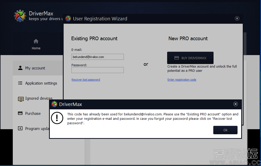Screen dimensions: 261x166
Task: Click the BUY DRIVERMAX button
Action: click(x=190, y=58)
